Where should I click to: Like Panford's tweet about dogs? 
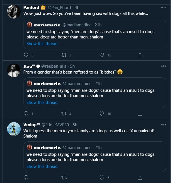pos(102,55)
